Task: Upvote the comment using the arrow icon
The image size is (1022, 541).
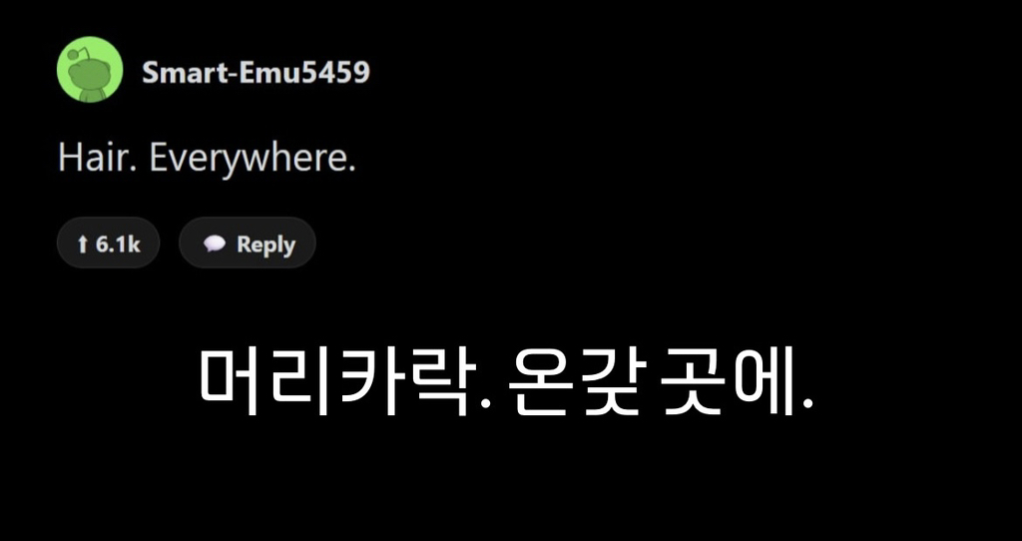Action: click(x=83, y=245)
